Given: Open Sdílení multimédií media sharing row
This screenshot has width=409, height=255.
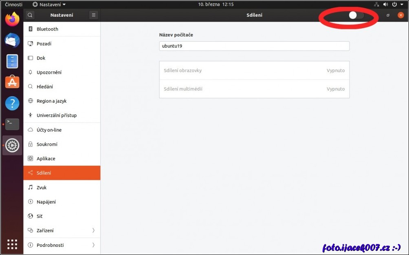Looking at the screenshot, I should pos(254,89).
